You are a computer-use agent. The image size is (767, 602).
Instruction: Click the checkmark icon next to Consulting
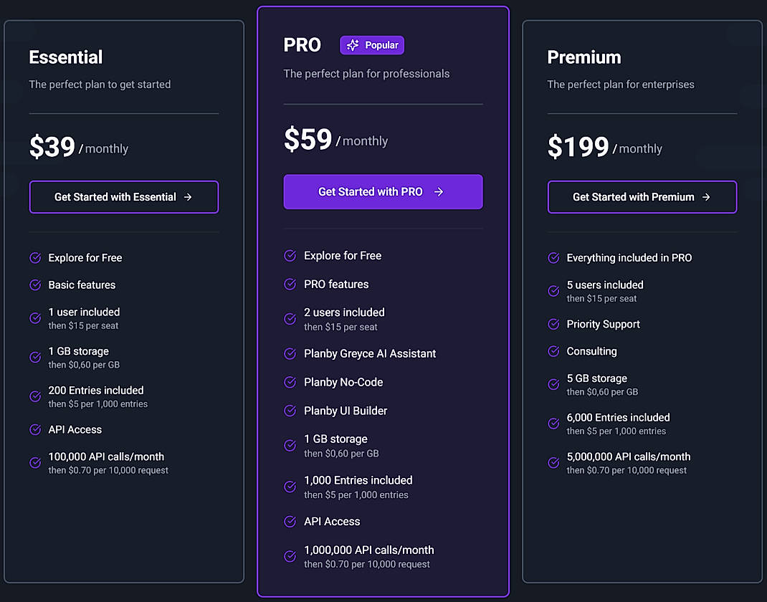pyautogui.click(x=553, y=351)
